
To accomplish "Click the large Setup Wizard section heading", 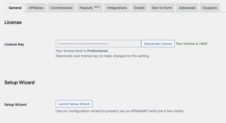I will pyautogui.click(x=19, y=82).
